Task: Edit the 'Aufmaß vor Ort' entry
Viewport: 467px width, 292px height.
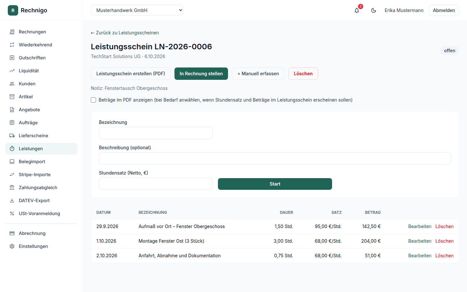Action: (x=420, y=226)
